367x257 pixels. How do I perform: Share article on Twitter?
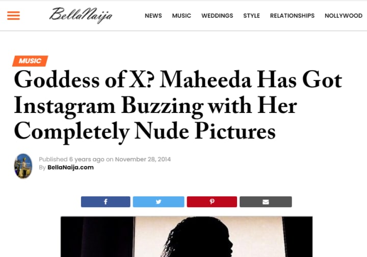click(x=159, y=202)
